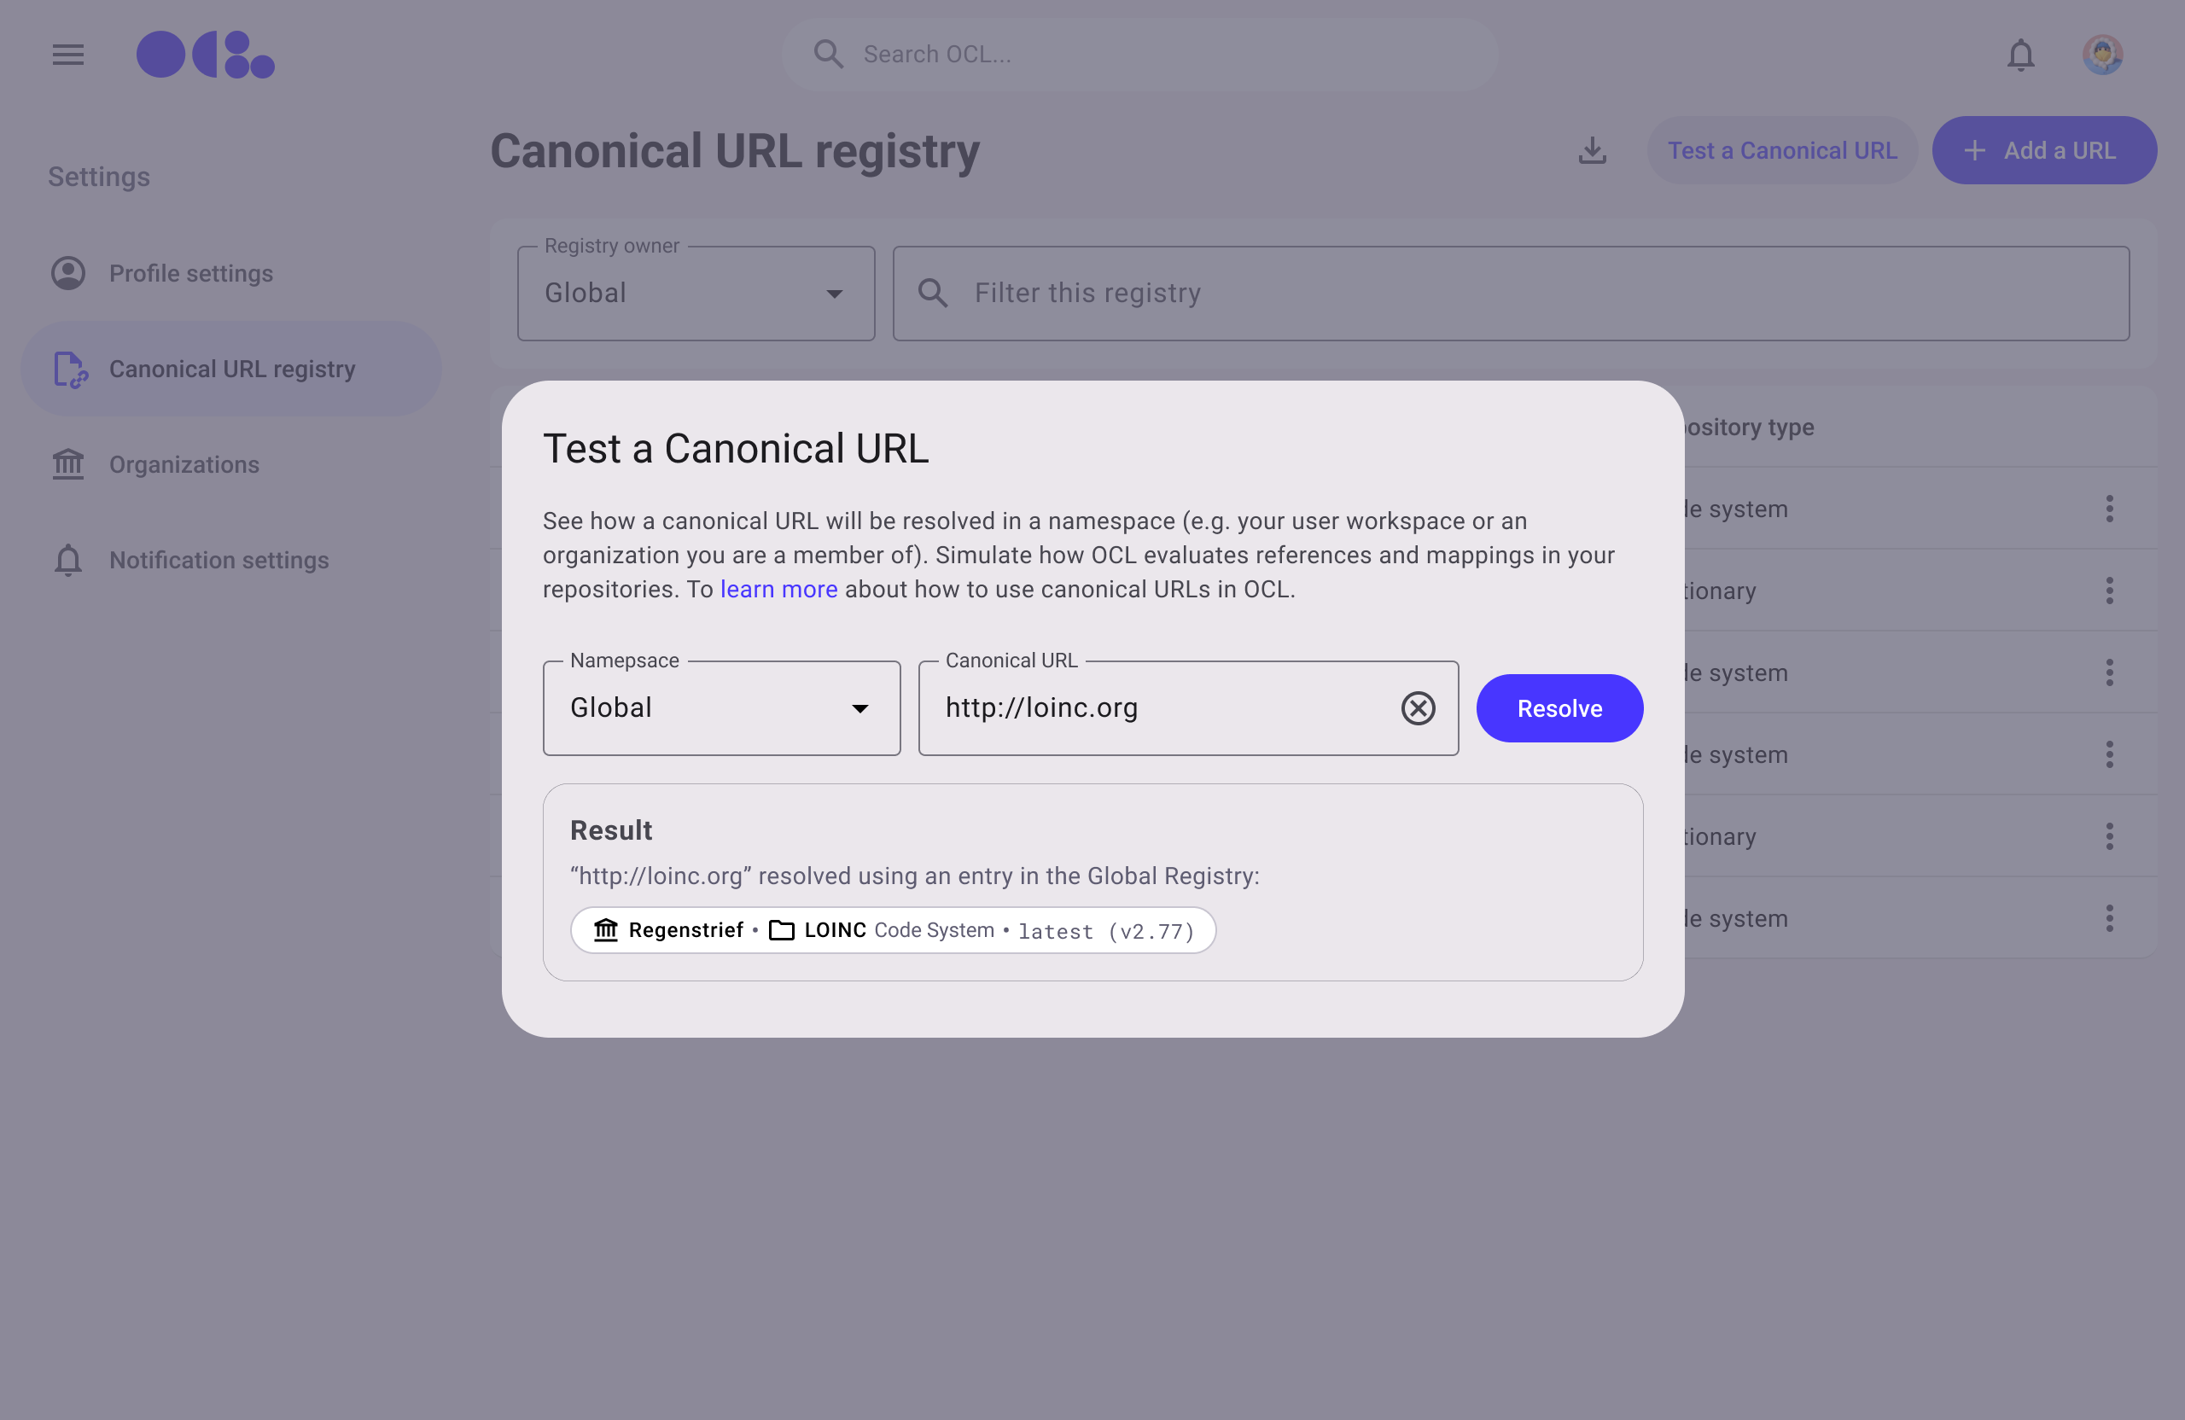This screenshot has height=1420, width=2185.
Task: Open Profile settings in sidebar
Action: tap(191, 274)
